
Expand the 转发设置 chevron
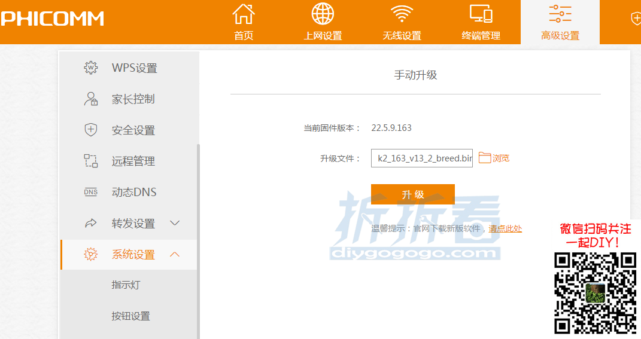175,223
